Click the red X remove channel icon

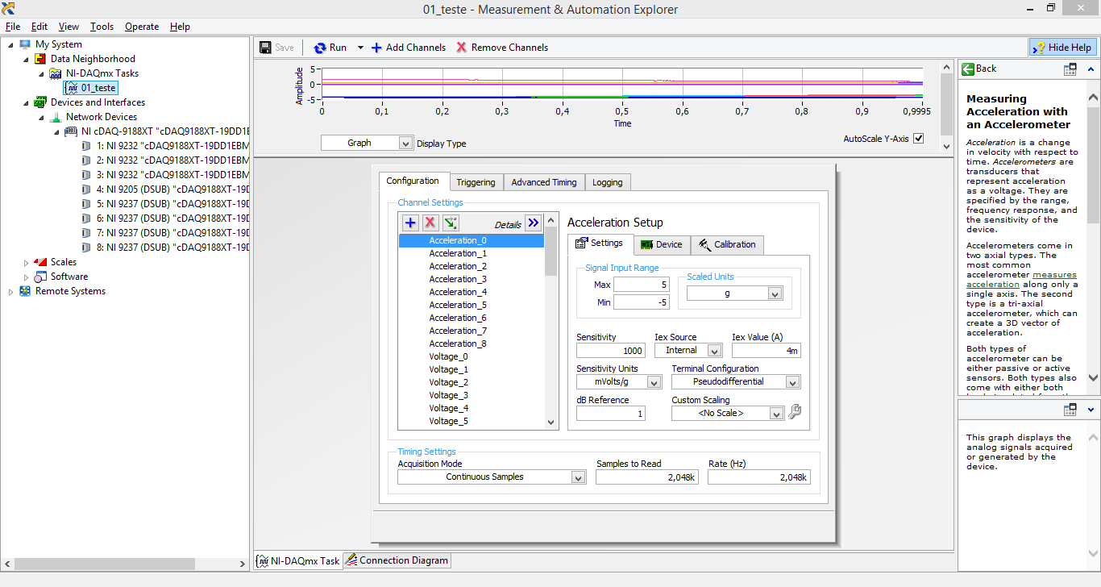click(x=430, y=223)
